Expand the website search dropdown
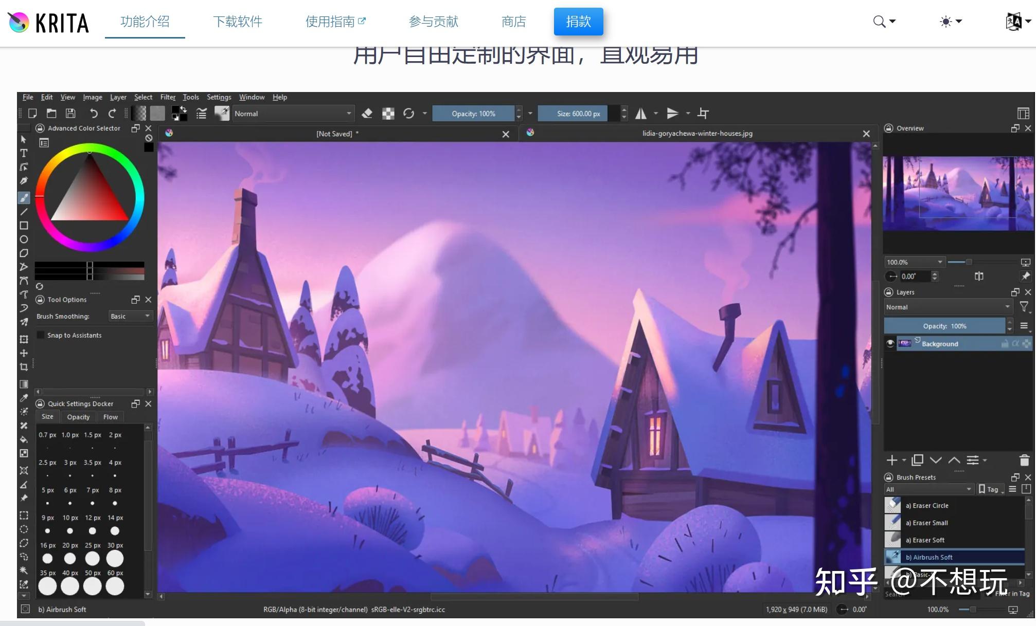 coord(885,22)
